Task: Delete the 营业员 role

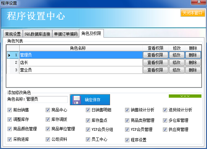Action: (x=193, y=70)
